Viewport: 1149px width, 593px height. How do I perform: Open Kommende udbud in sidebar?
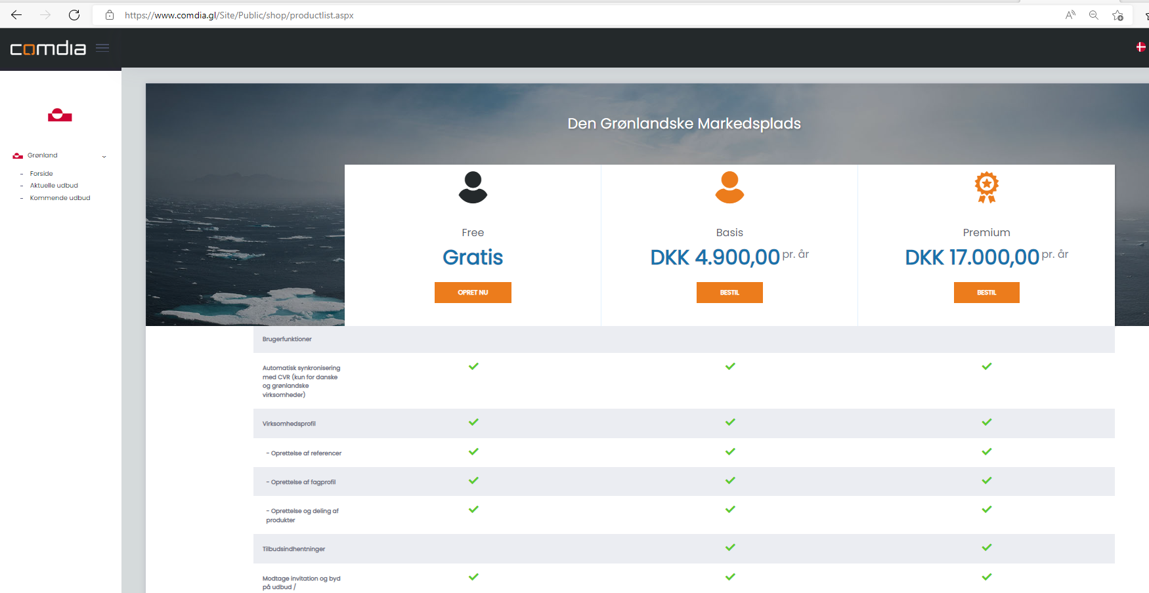click(60, 198)
